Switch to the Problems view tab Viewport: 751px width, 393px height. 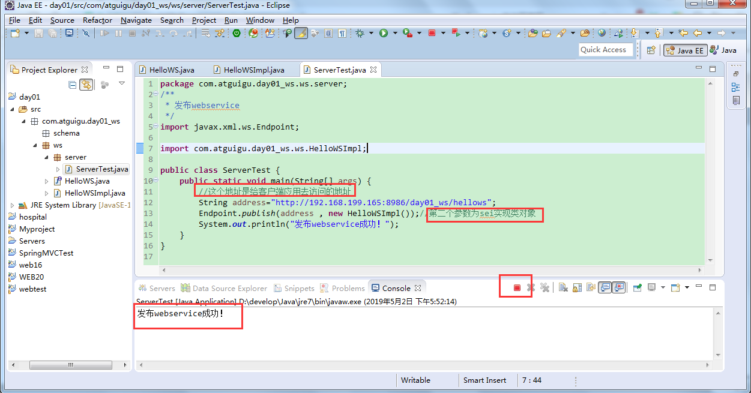[x=342, y=288]
